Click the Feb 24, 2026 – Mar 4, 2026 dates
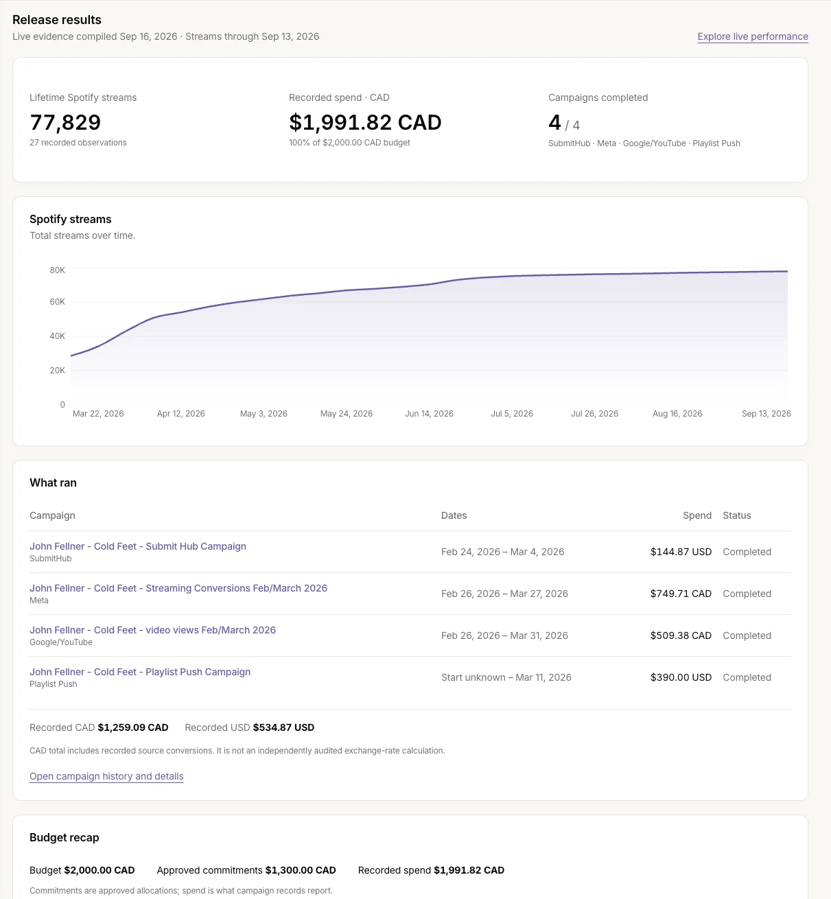 (x=502, y=552)
